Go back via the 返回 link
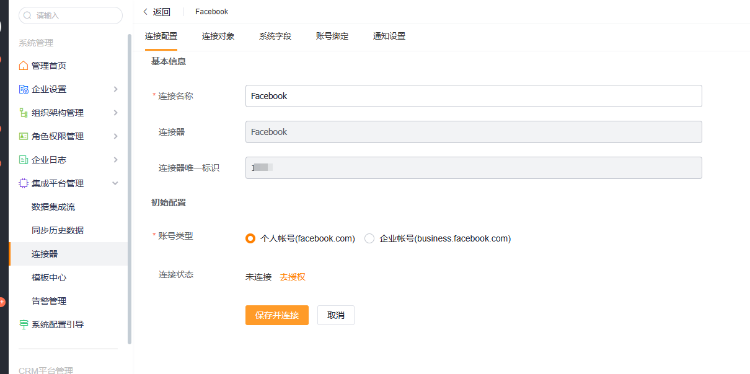750x374 pixels. [162, 12]
